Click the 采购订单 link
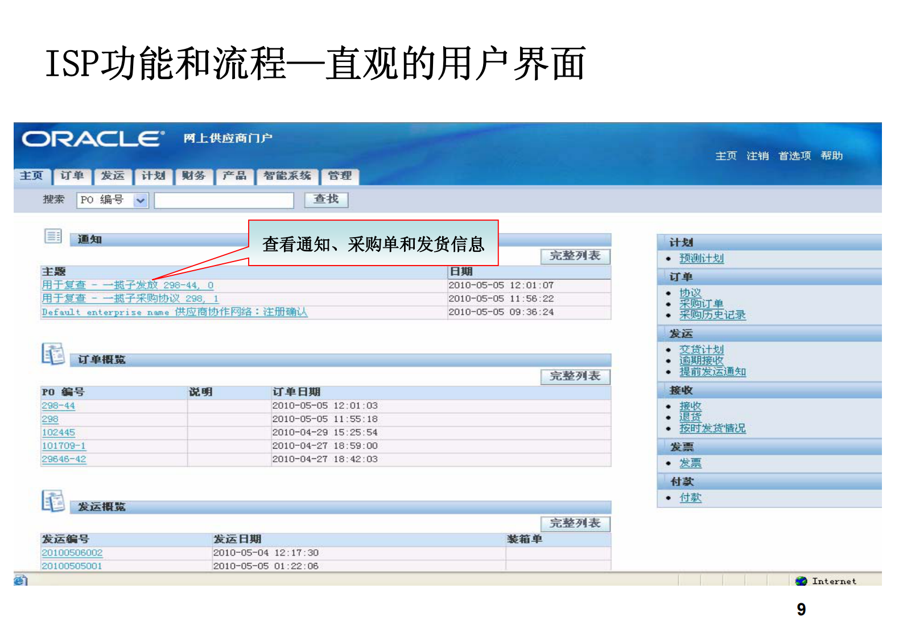 [x=702, y=304]
